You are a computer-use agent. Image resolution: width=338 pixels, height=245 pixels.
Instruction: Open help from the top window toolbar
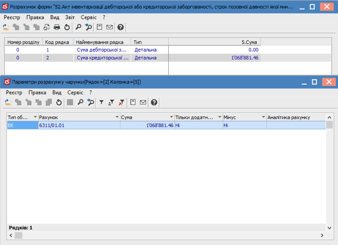(x=120, y=27)
